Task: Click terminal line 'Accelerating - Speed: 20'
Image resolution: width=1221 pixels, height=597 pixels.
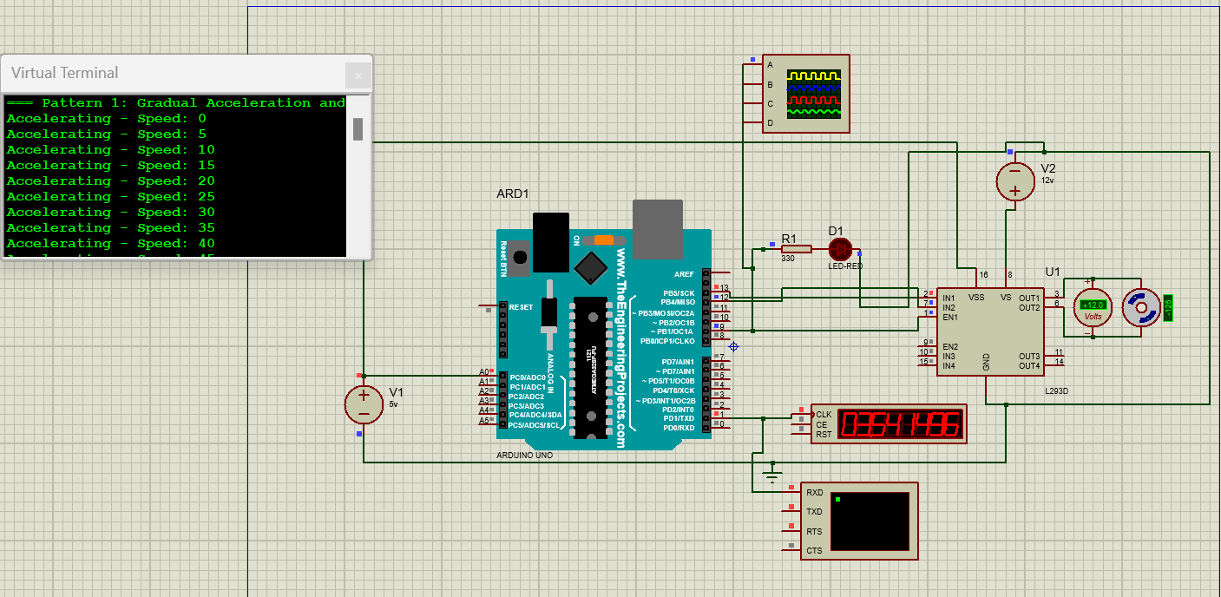Action: point(111,181)
